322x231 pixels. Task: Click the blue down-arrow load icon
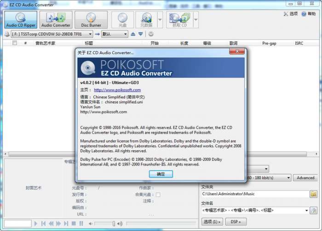[140, 34]
